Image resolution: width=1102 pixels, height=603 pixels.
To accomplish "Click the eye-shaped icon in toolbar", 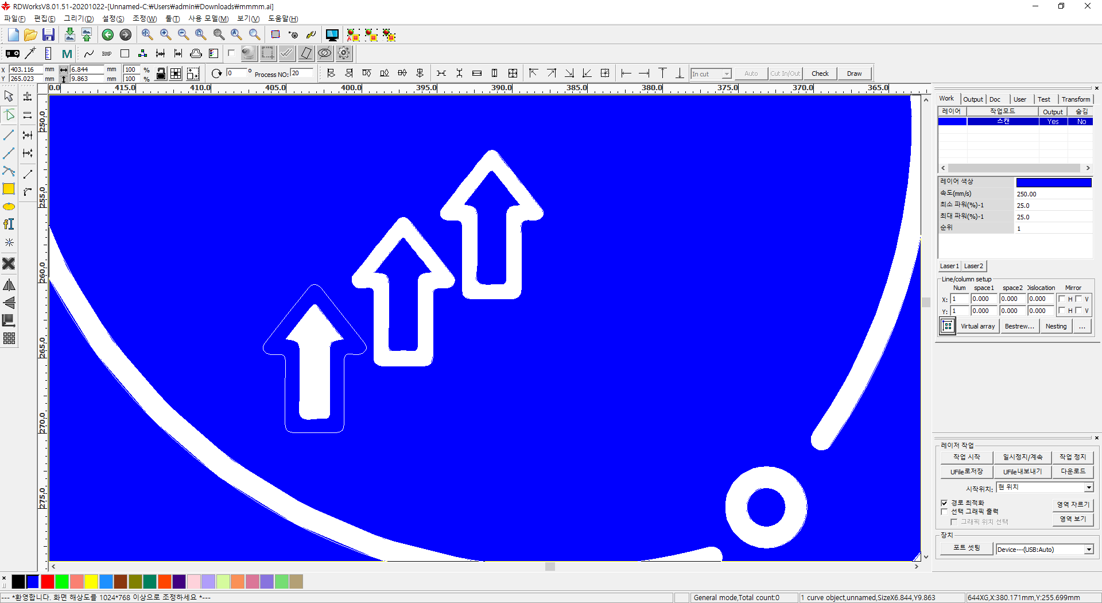I will coord(325,54).
